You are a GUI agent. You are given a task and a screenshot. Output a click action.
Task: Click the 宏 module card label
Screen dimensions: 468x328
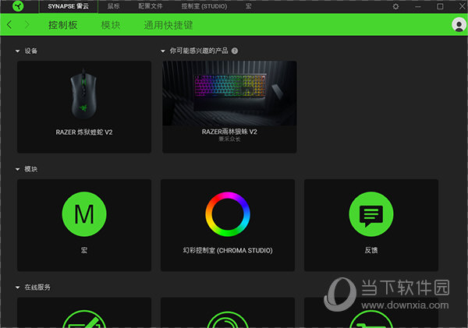pyautogui.click(x=84, y=250)
